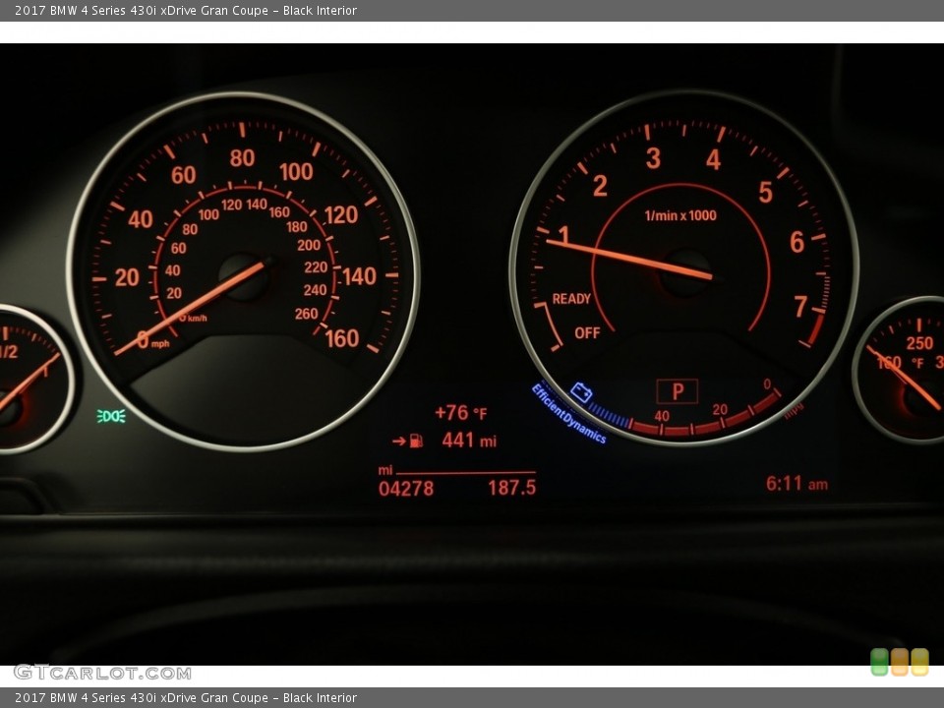The width and height of the screenshot is (944, 708).
Task: Click the 441 mi range value
Action: coord(469,441)
